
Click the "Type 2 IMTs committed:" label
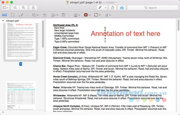67,42
